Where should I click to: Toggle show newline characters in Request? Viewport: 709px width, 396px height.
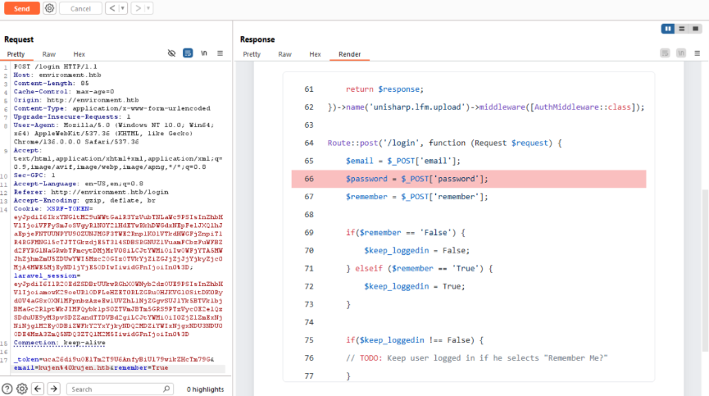(203, 53)
